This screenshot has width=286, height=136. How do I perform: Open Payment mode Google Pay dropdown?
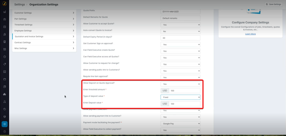(180, 123)
